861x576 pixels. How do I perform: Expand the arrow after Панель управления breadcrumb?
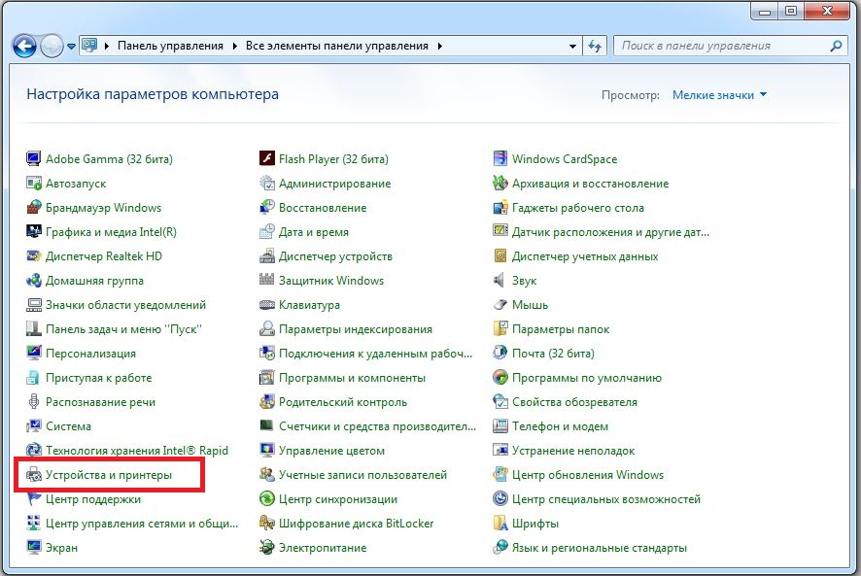pos(232,46)
